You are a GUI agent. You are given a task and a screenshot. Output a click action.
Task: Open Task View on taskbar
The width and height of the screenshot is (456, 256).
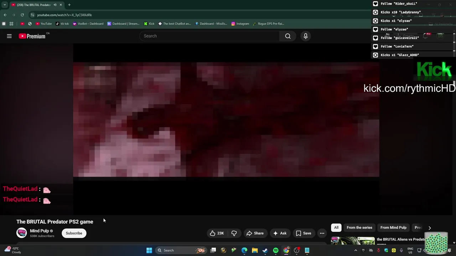pos(213,250)
